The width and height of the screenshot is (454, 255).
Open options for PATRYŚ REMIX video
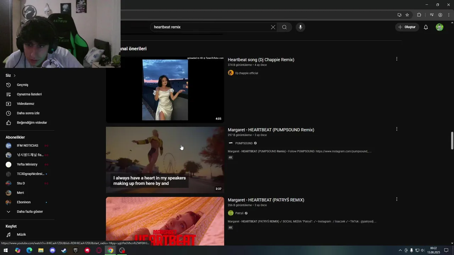397,199
